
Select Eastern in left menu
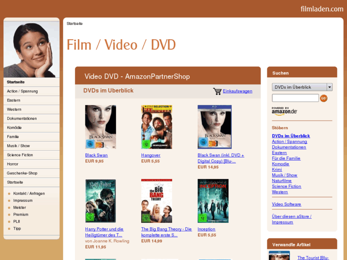click(32, 100)
